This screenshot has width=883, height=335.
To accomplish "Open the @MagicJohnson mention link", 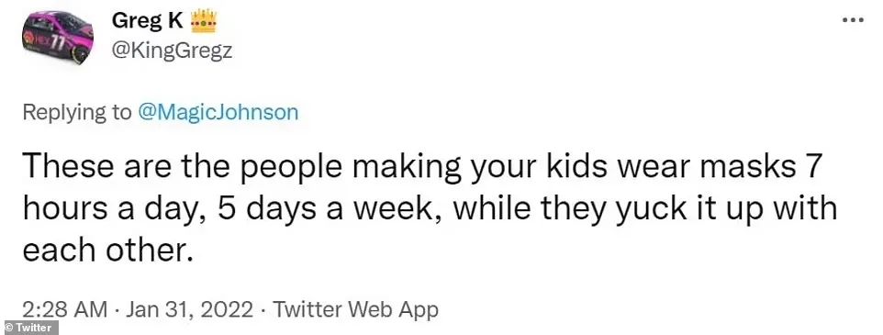I will 218,113.
